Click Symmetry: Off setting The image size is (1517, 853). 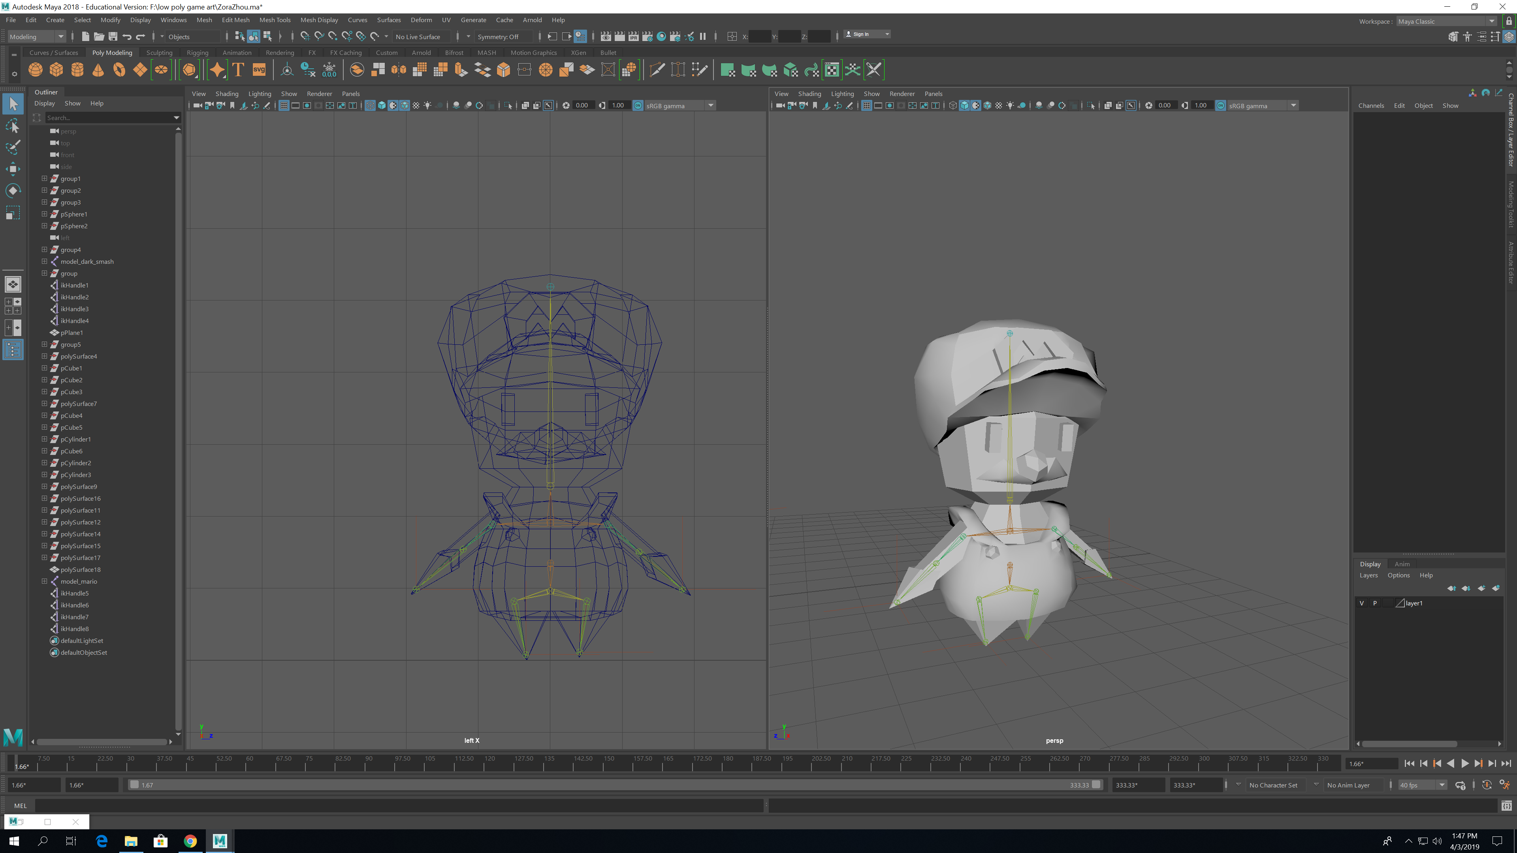pos(498,36)
